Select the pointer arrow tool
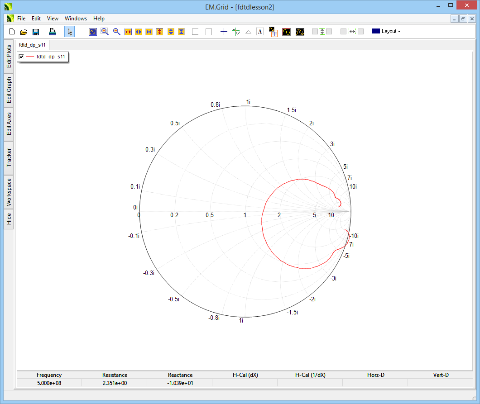The height and width of the screenshot is (404, 480). pos(70,32)
